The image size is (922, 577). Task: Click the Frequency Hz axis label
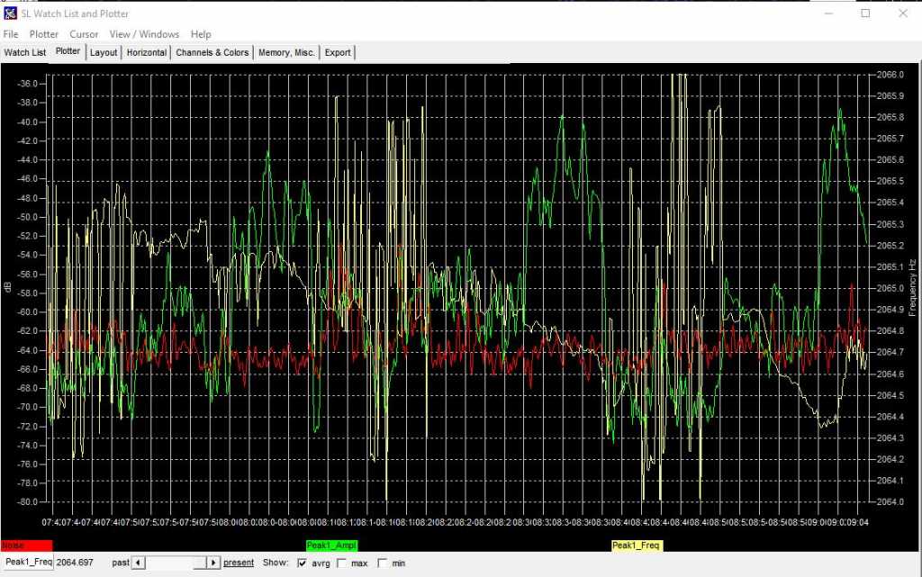912,288
